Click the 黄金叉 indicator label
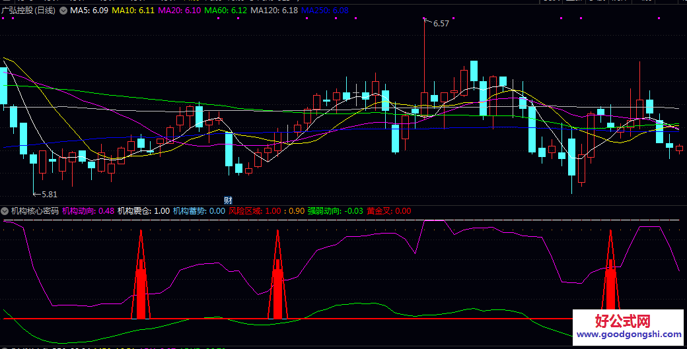The height and width of the screenshot is (349, 687). pyautogui.click(x=389, y=211)
